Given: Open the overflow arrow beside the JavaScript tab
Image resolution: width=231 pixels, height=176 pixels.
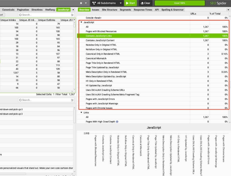Looking at the screenshot, I should pos(73,10).
